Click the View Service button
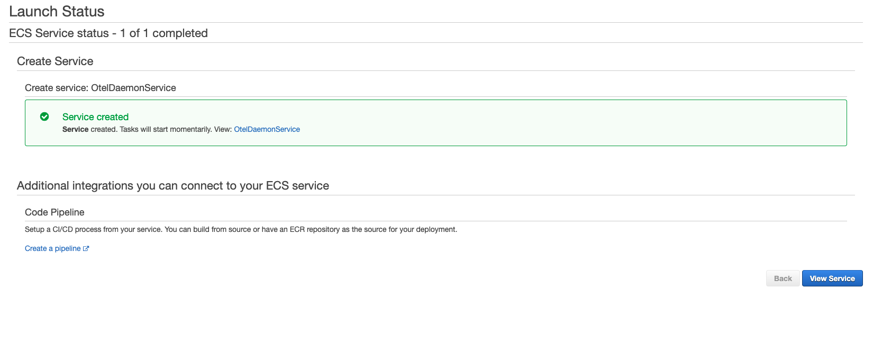 pyautogui.click(x=832, y=279)
